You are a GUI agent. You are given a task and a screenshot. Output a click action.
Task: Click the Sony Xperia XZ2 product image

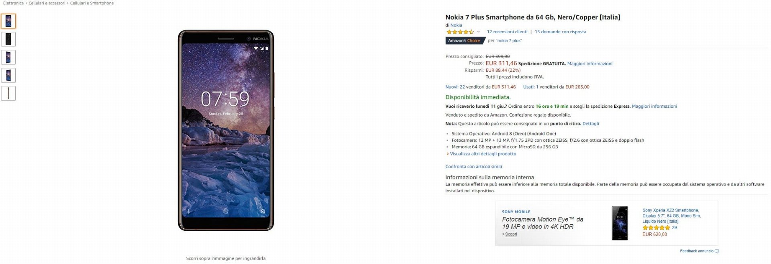620,223
